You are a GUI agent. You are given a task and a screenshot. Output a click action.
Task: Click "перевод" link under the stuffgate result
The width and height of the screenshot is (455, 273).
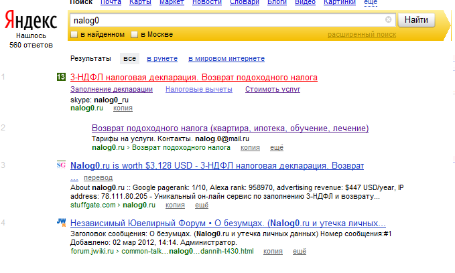tap(98, 178)
